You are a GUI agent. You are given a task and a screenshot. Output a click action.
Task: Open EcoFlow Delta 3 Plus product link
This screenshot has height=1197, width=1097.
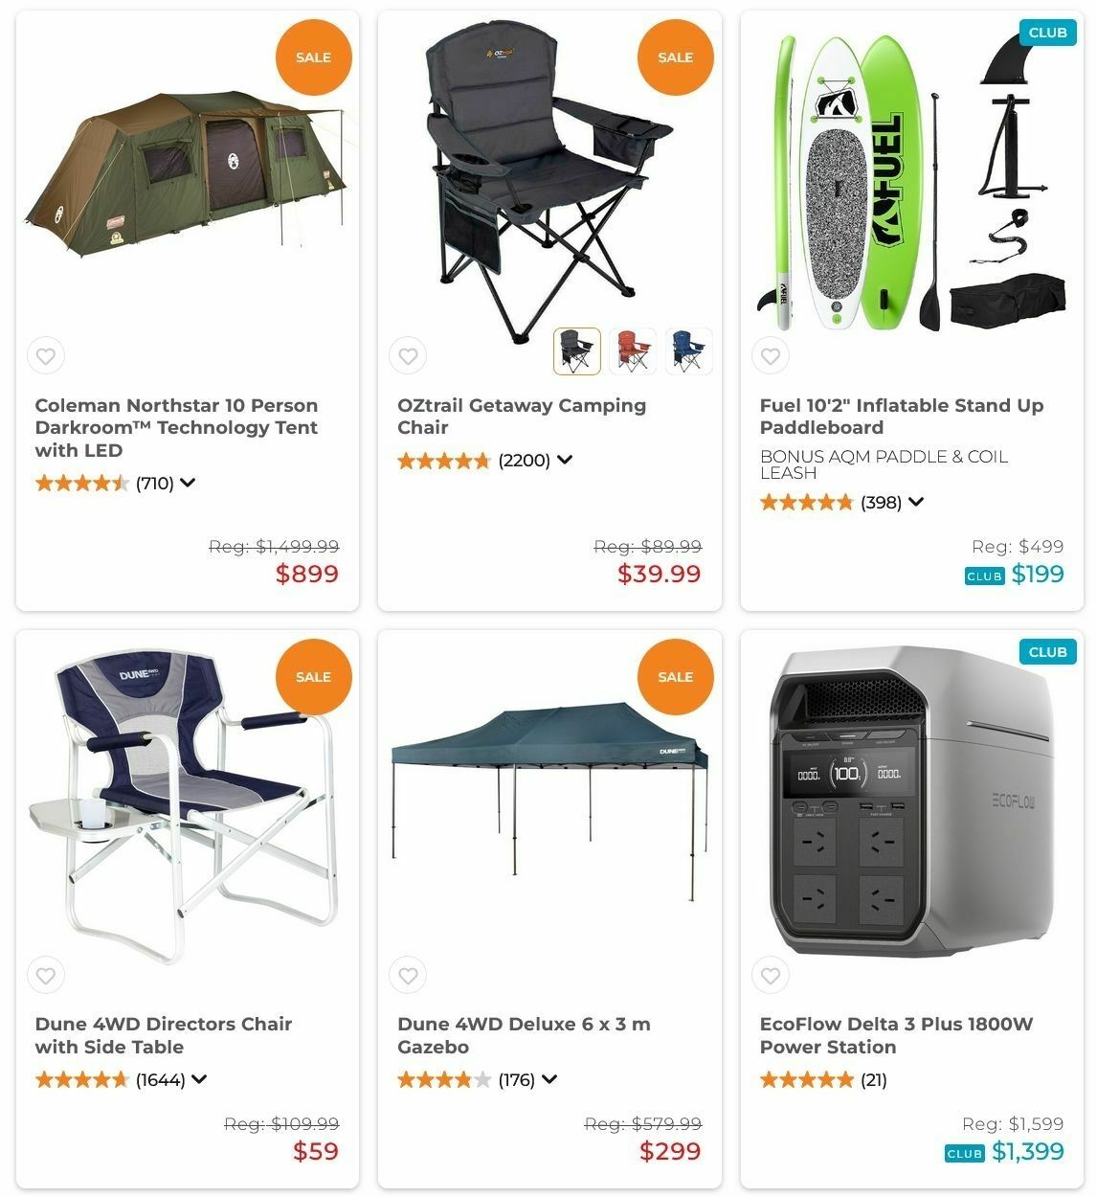click(x=896, y=1035)
